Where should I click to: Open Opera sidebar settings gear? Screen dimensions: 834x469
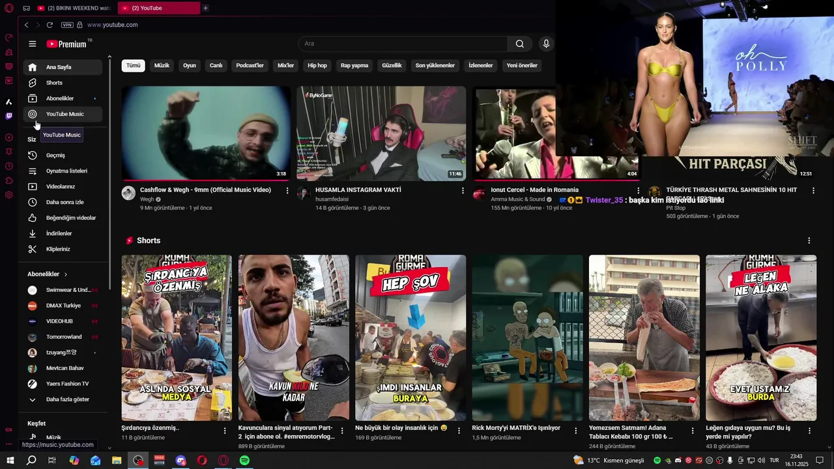(x=9, y=195)
